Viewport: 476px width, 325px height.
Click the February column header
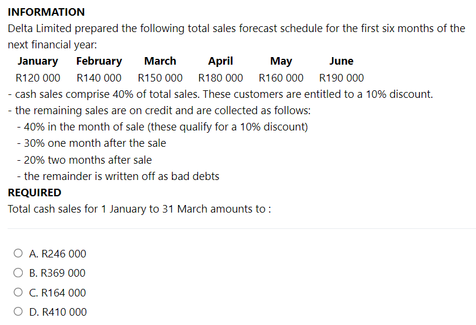click(x=99, y=61)
